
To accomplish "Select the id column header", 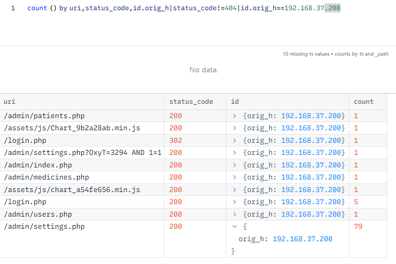I will [x=235, y=102].
